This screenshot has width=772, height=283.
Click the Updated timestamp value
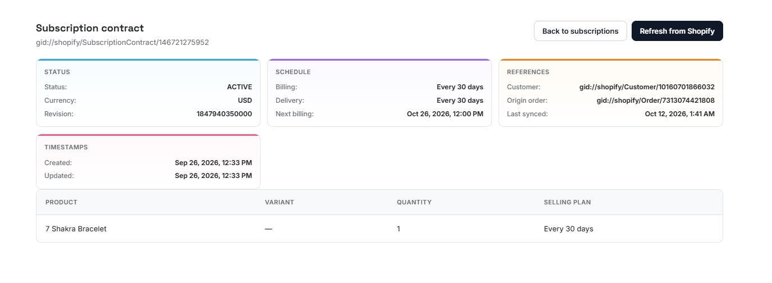(x=213, y=176)
